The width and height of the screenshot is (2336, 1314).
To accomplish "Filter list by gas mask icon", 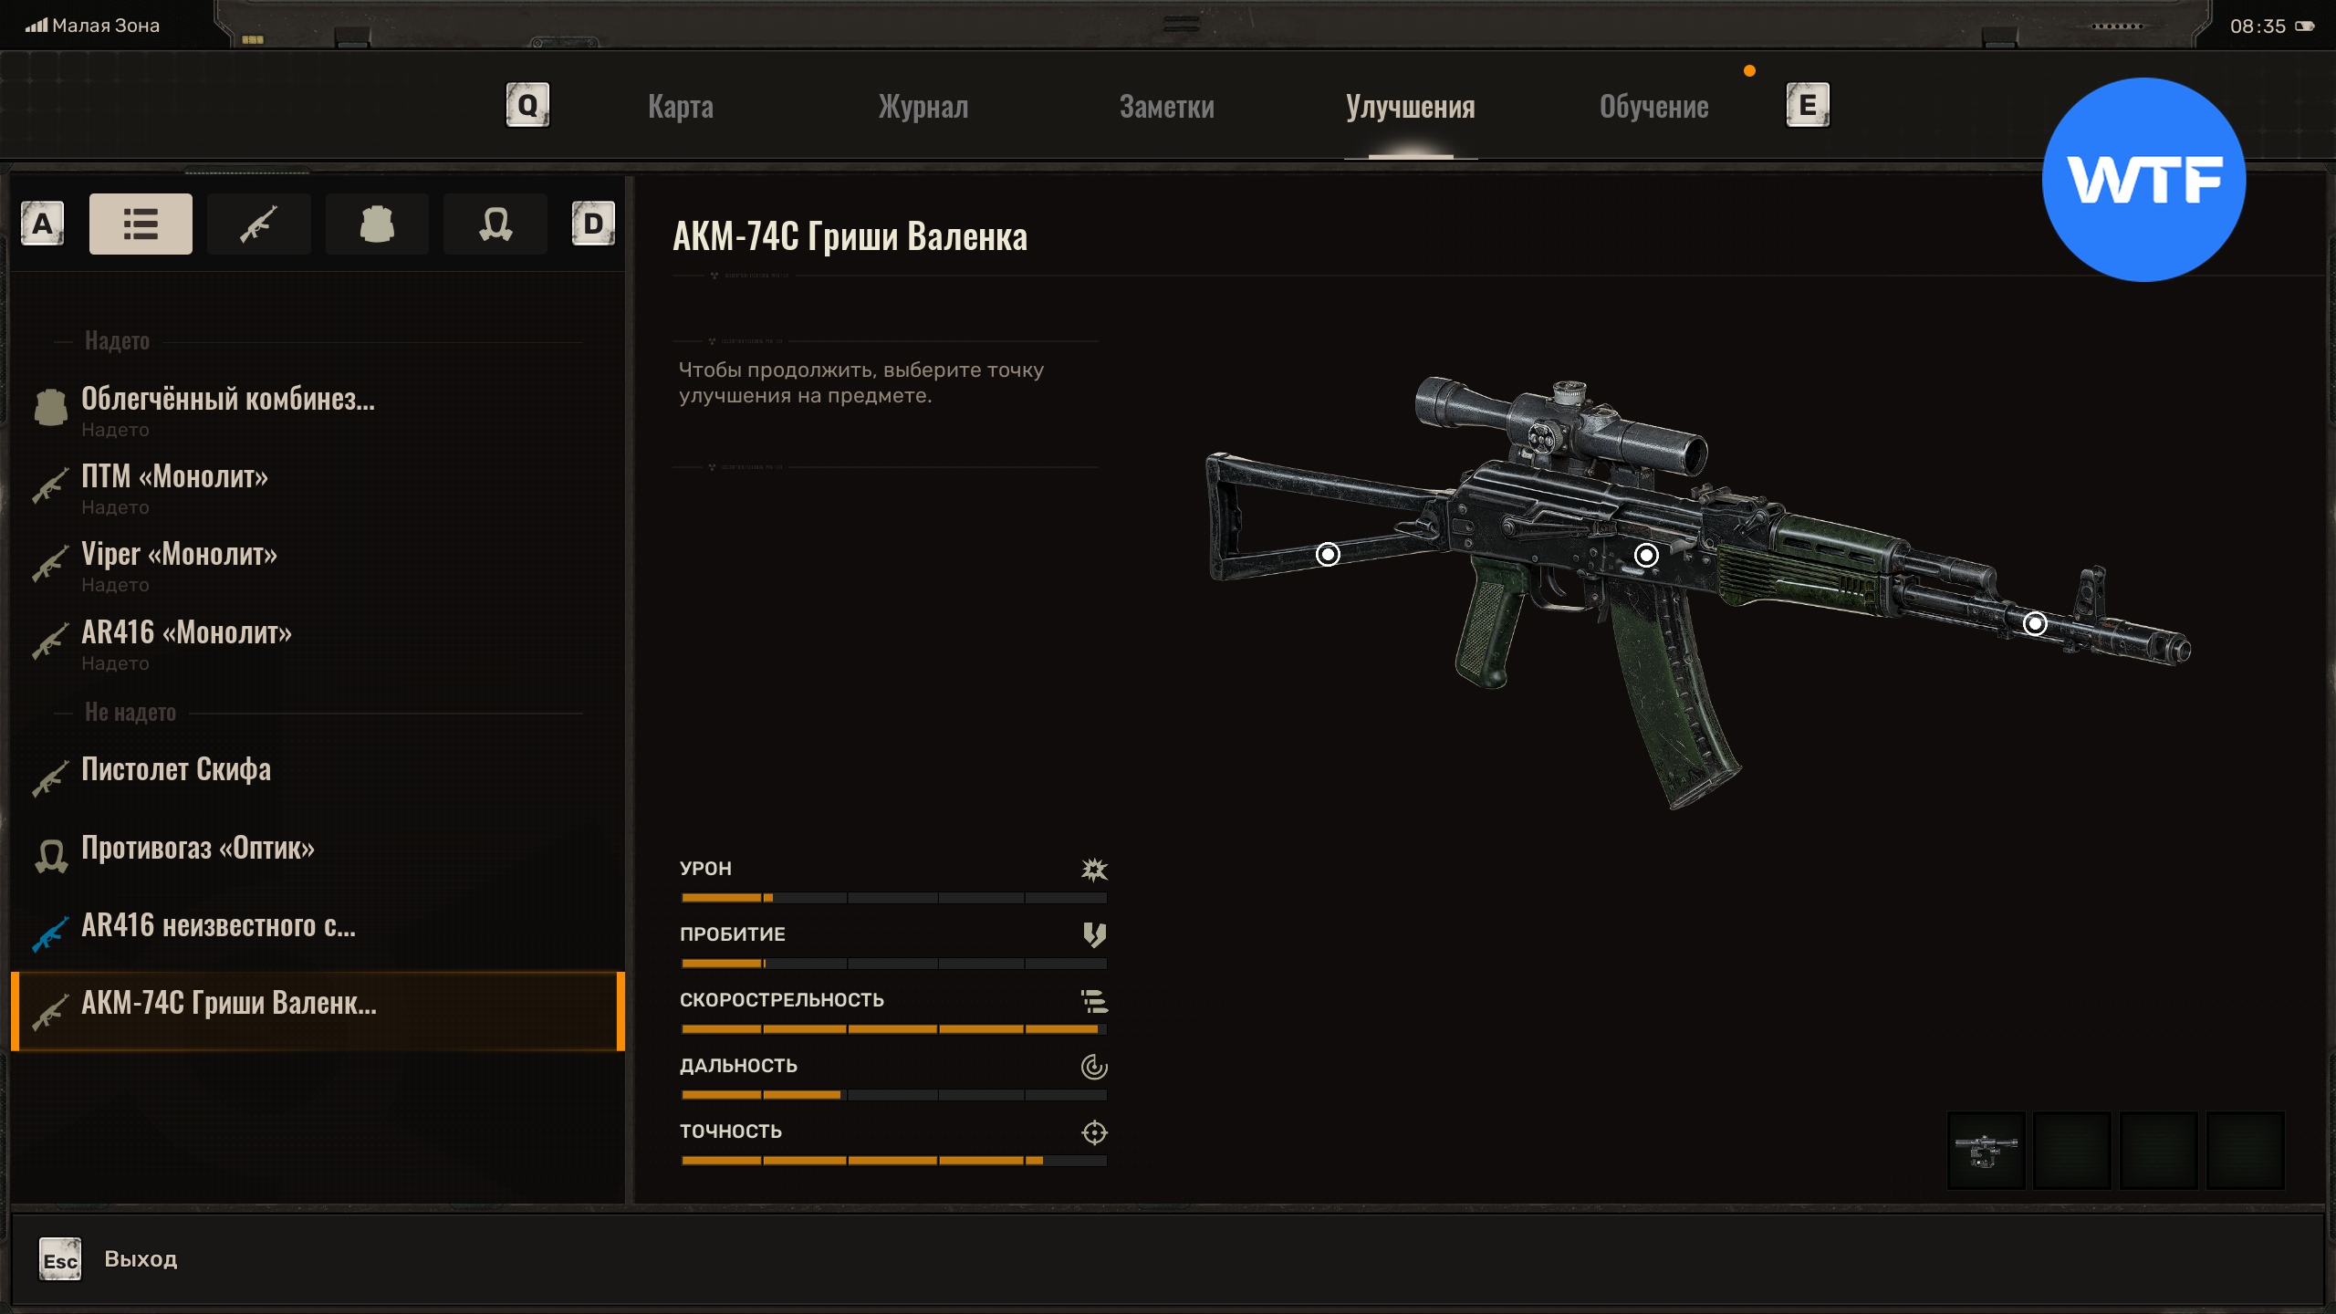I will [495, 224].
